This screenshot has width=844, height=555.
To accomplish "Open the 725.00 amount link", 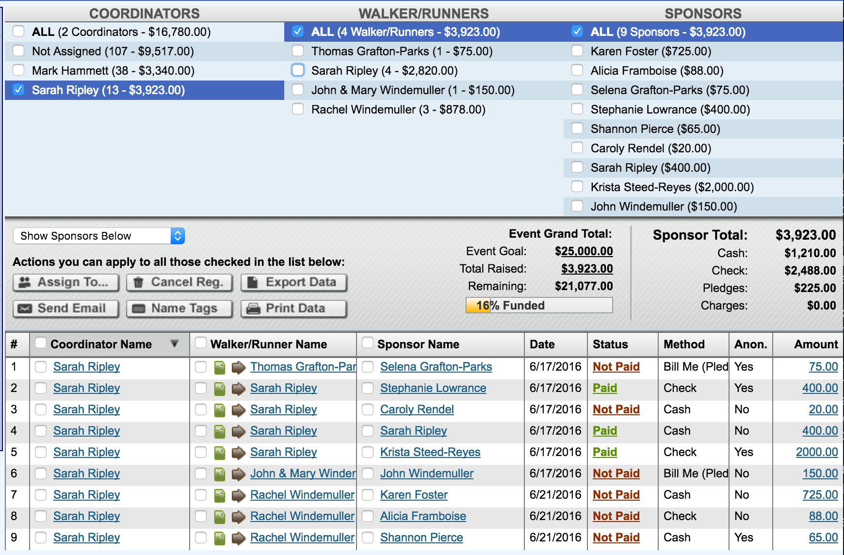I will (820, 495).
